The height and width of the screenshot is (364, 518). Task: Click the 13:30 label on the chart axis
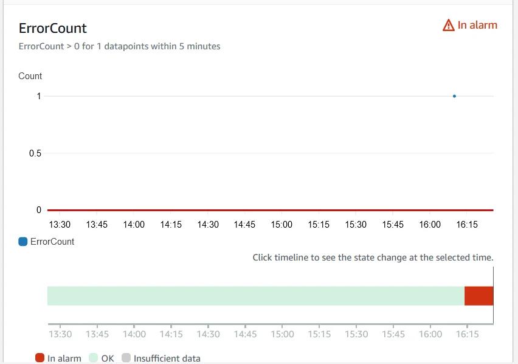click(59, 225)
